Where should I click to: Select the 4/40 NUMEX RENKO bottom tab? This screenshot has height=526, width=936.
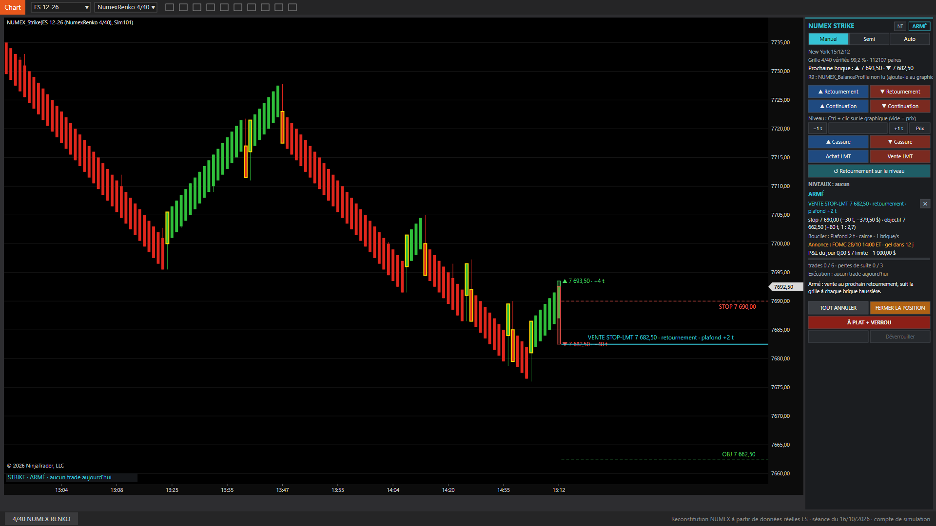tap(41, 519)
